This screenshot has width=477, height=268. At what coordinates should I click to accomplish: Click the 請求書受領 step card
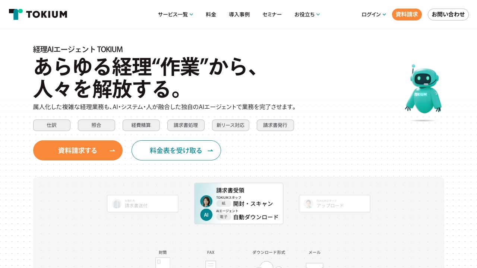point(238,204)
